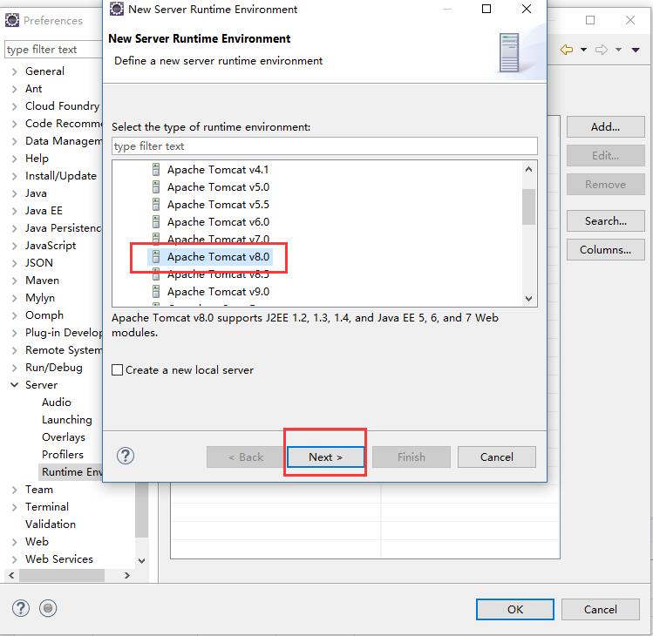The image size is (653, 636).
Task: Expand the General preferences node
Action: 15,71
